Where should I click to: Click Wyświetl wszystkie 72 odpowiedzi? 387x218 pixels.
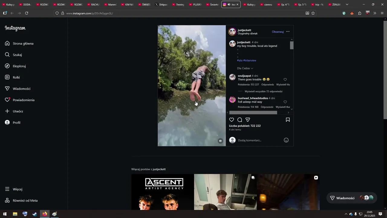coord(264,91)
